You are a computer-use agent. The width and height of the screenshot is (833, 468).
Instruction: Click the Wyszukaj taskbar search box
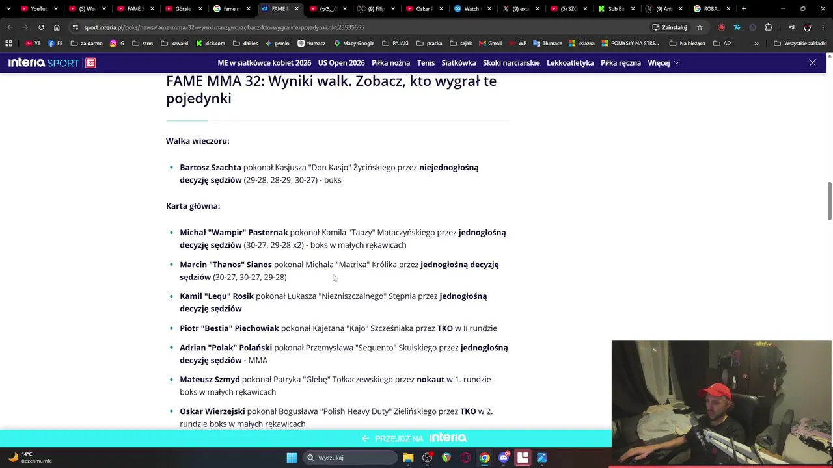click(350, 458)
